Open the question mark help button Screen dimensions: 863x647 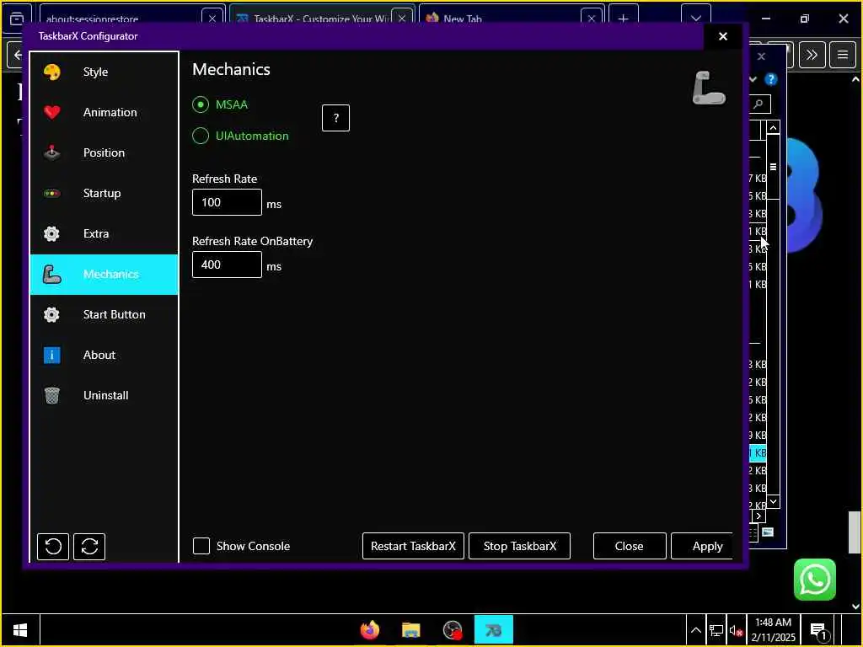(x=335, y=118)
